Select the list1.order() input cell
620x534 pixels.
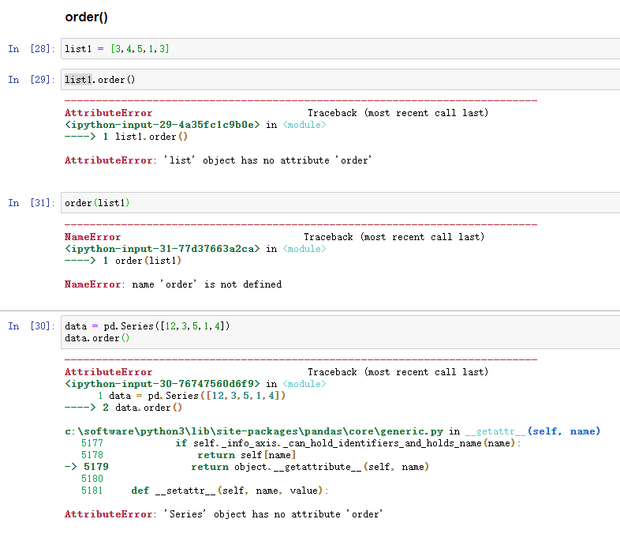click(316, 80)
